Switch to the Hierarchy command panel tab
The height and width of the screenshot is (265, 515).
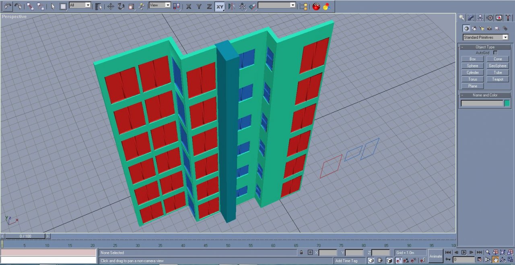pos(480,18)
